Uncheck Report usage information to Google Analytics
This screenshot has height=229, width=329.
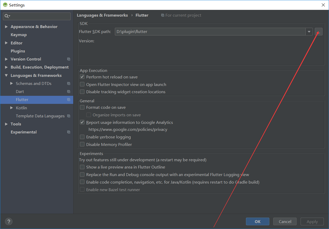(82, 122)
